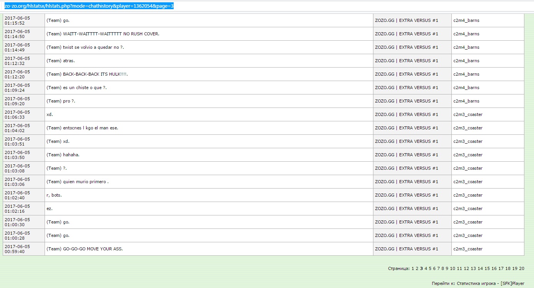The image size is (534, 288).
Task: Open page 15 in the pagination
Action: [487, 269]
